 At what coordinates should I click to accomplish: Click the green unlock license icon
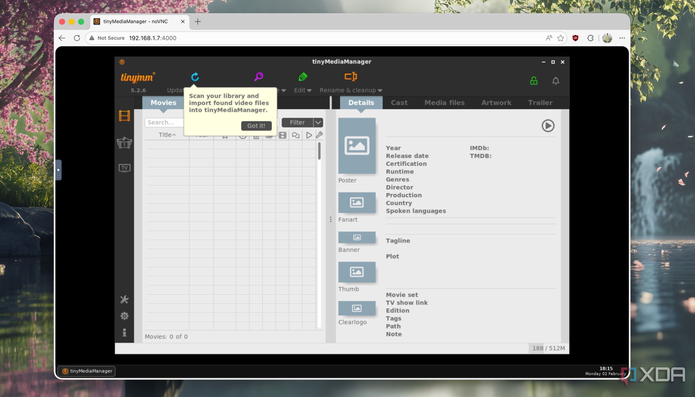click(534, 81)
